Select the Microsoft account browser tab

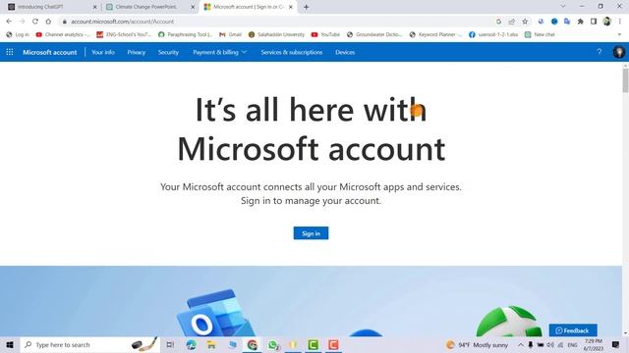(249, 7)
